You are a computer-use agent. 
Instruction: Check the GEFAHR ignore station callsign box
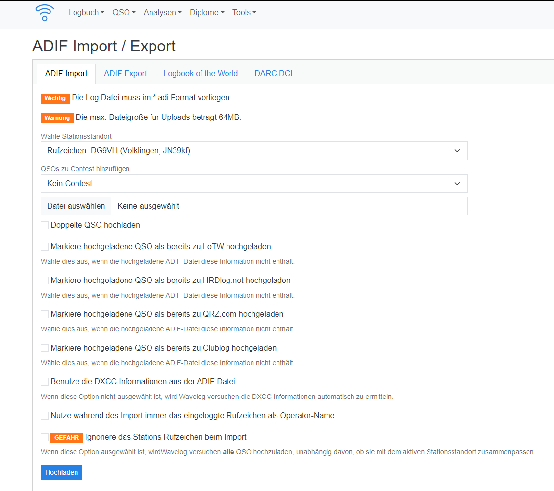point(45,437)
